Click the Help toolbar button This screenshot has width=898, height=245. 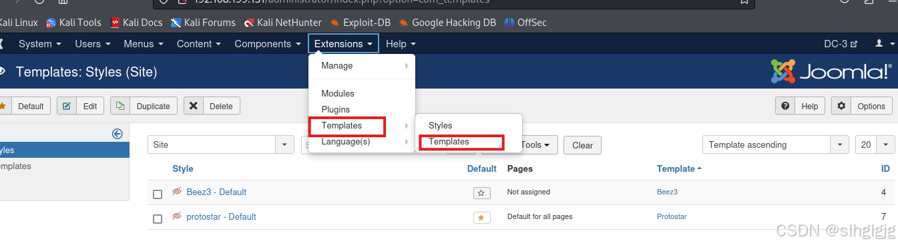coord(800,106)
